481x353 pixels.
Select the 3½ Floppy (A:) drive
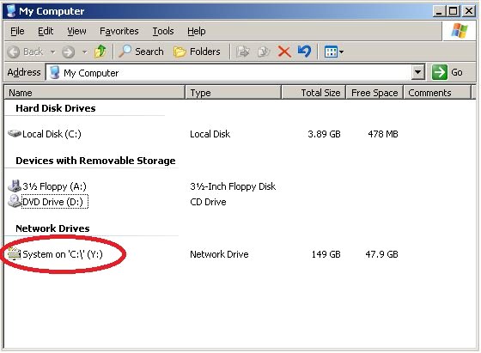point(47,186)
